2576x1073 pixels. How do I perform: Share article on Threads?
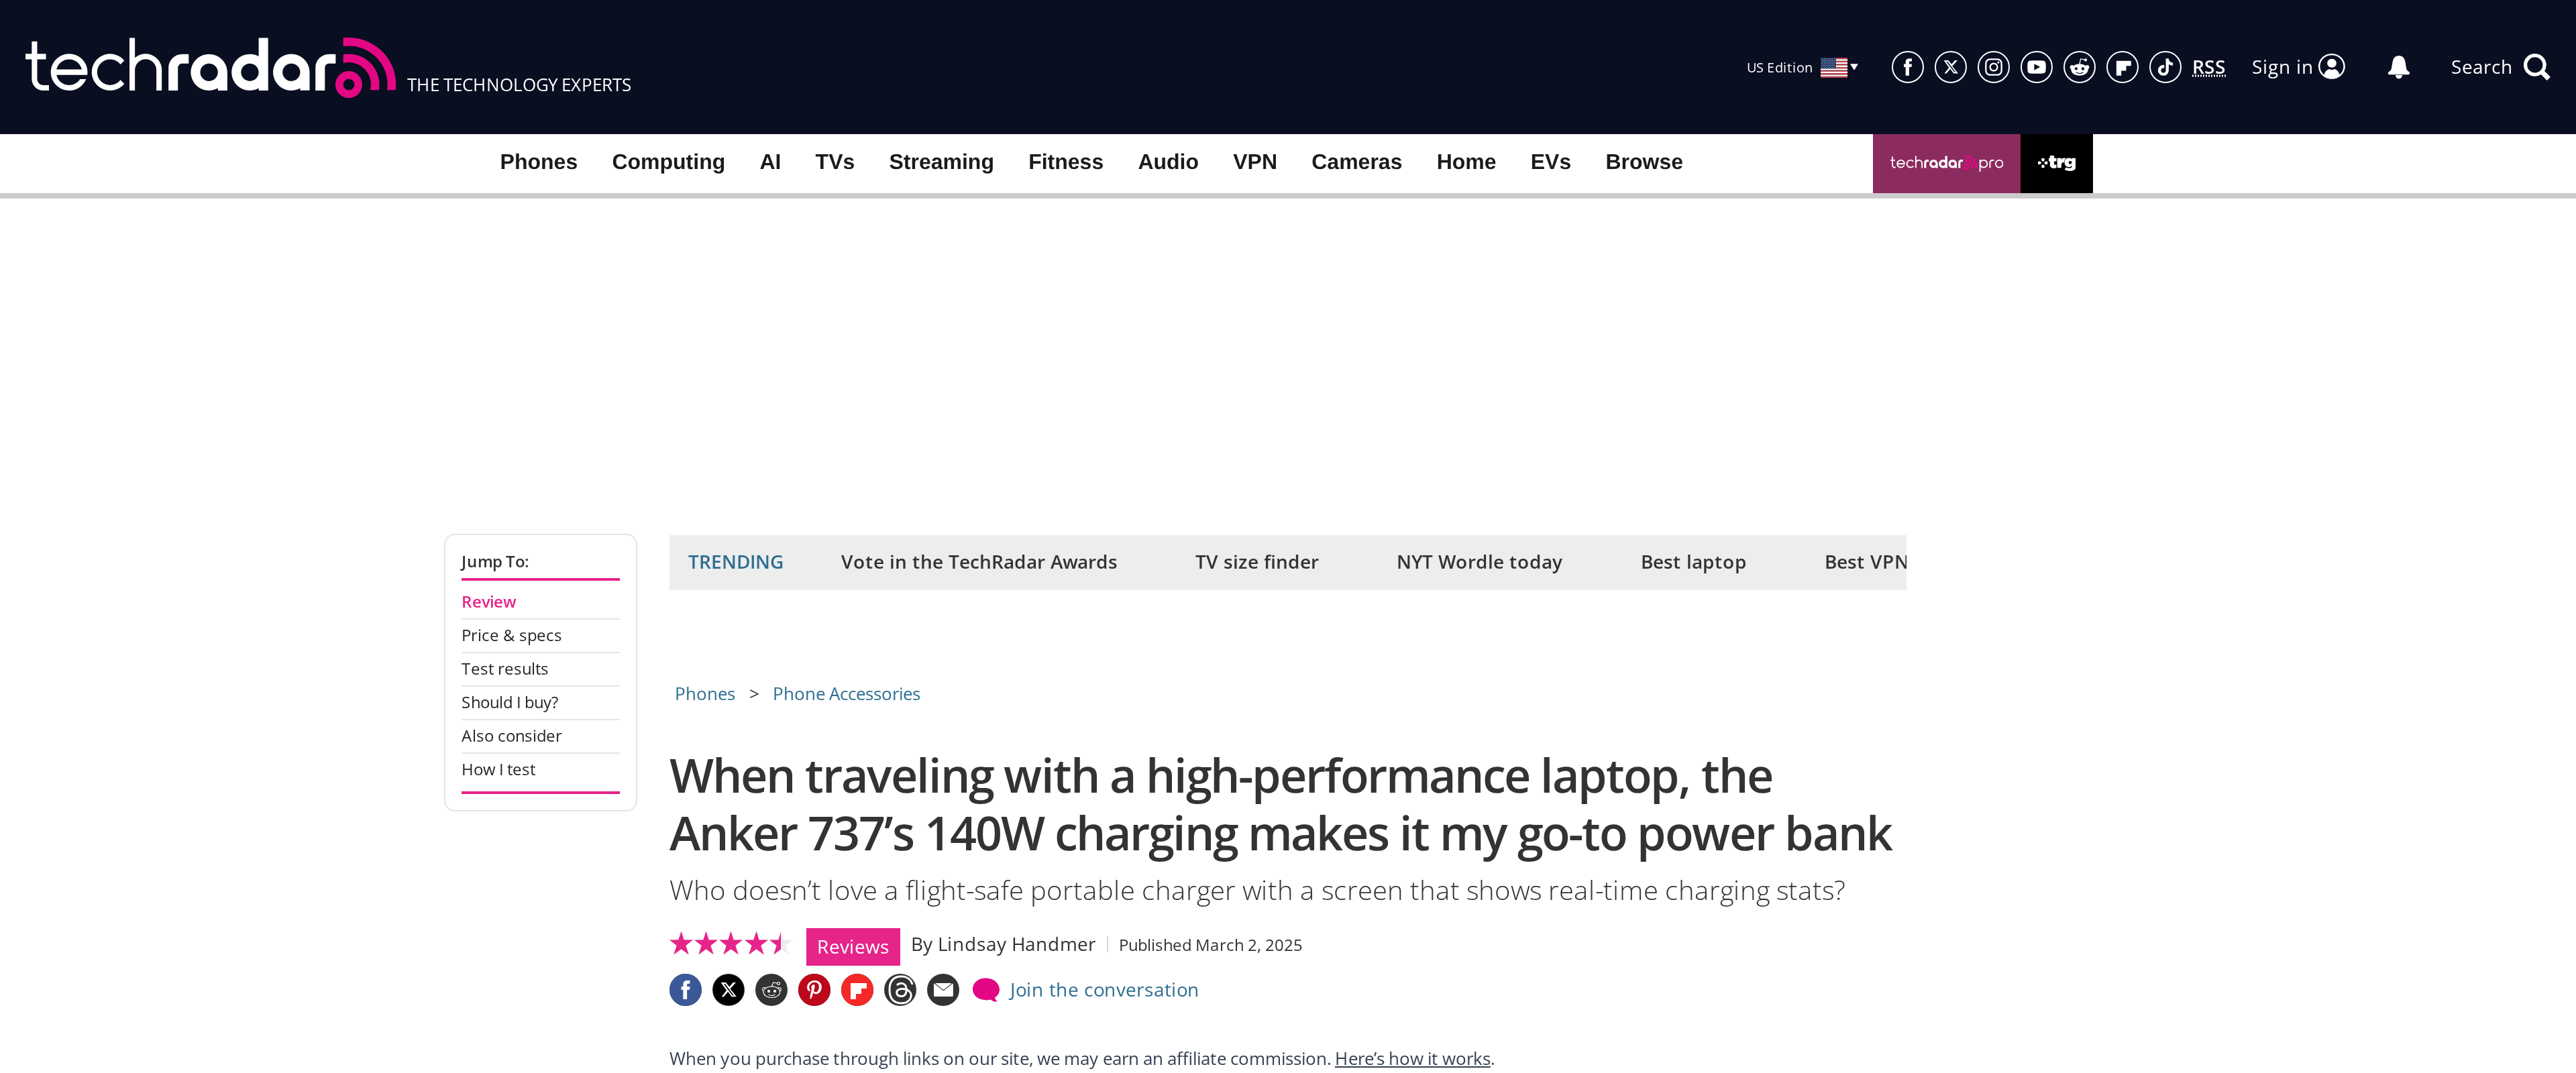[x=900, y=990]
